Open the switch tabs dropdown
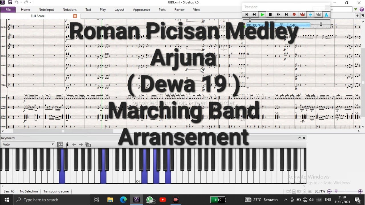The width and height of the screenshot is (365, 205). [x=362, y=16]
